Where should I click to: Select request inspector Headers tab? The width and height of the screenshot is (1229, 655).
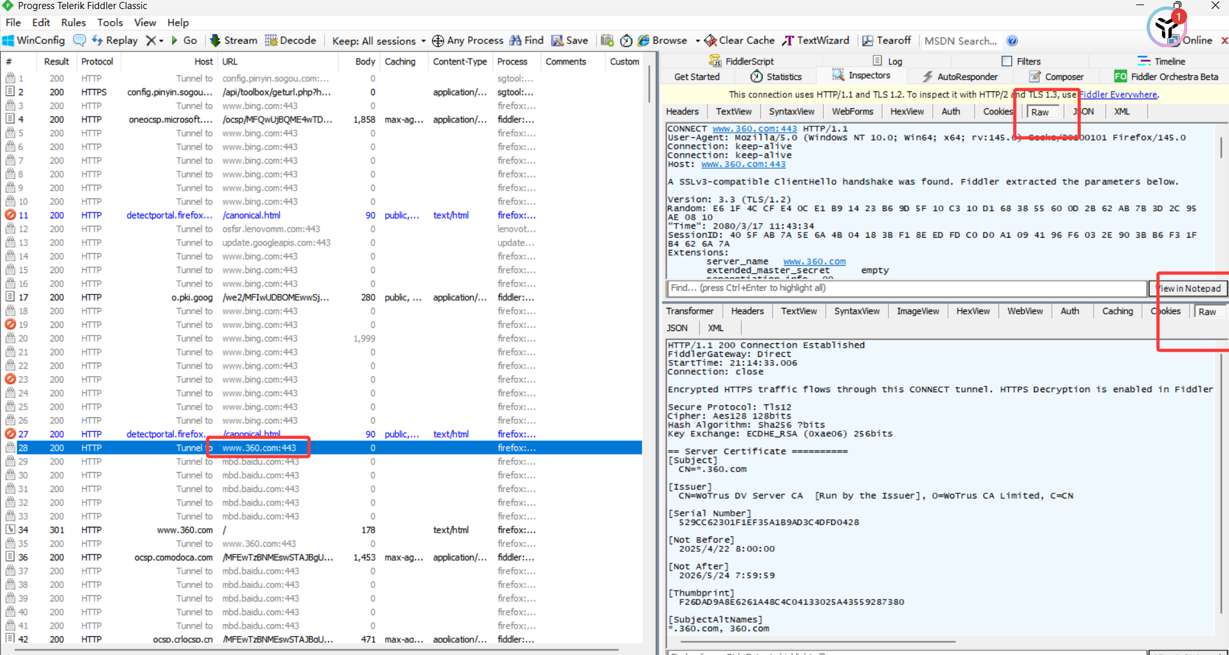pyautogui.click(x=682, y=111)
